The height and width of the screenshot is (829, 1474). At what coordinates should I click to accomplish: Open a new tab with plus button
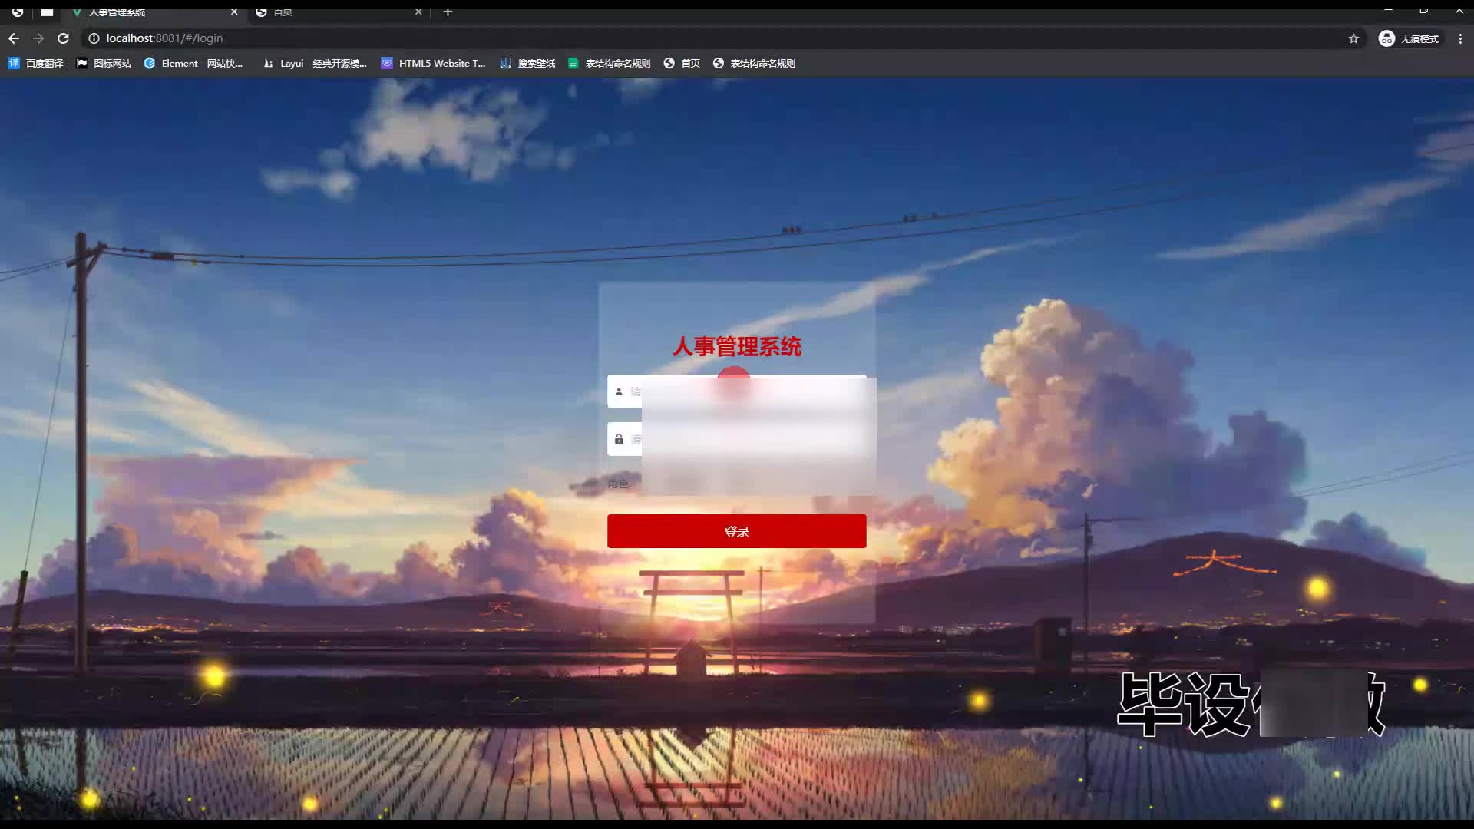tap(448, 12)
